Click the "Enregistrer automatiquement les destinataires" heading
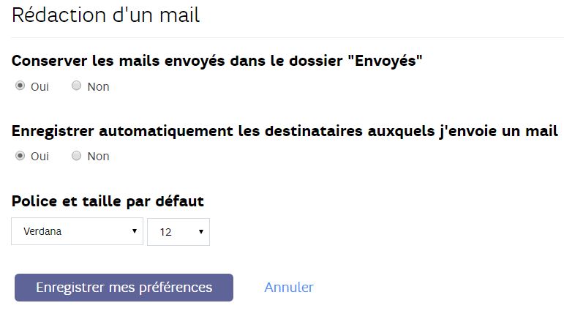This screenshot has width=564, height=311. [x=285, y=131]
